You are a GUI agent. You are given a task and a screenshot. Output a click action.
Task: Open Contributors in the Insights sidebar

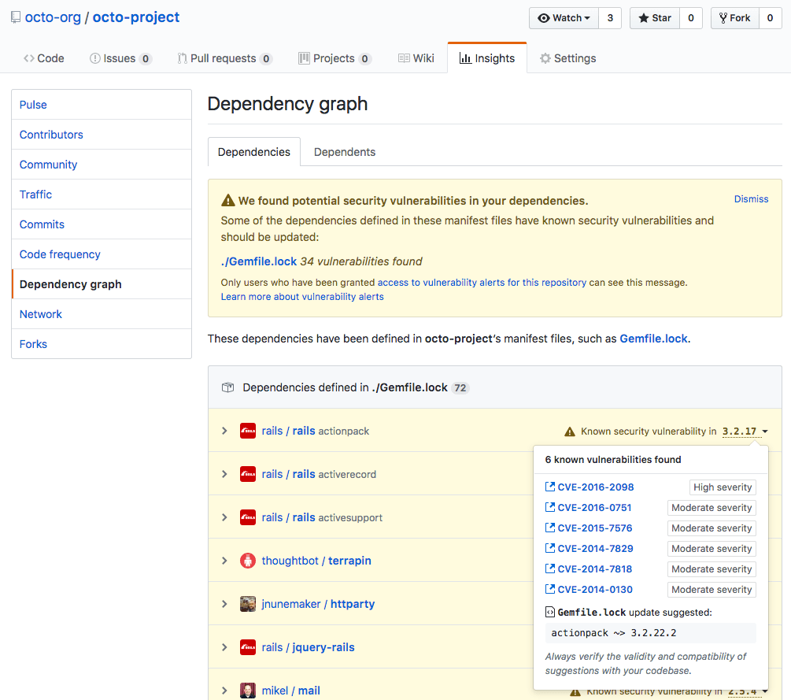pyautogui.click(x=102, y=135)
